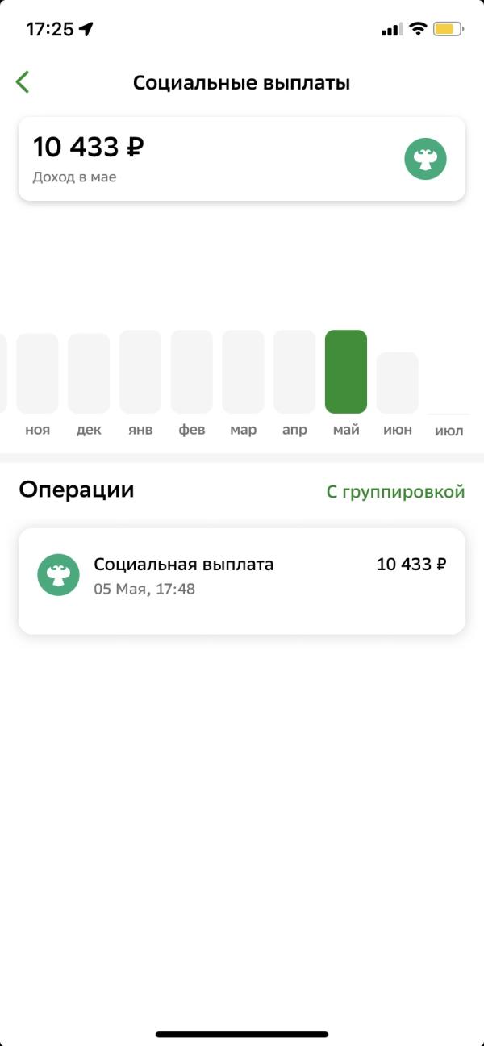484x1046 pixels.
Task: Switch to С группировкой view
Action: pyautogui.click(x=395, y=491)
